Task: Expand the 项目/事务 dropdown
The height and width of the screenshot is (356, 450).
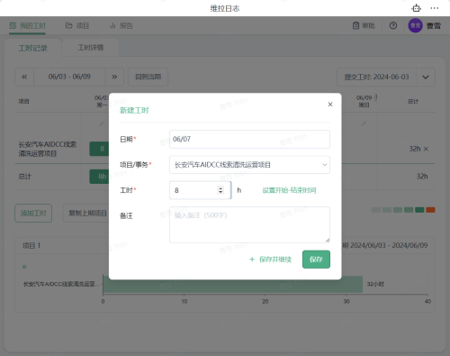Action: point(249,165)
